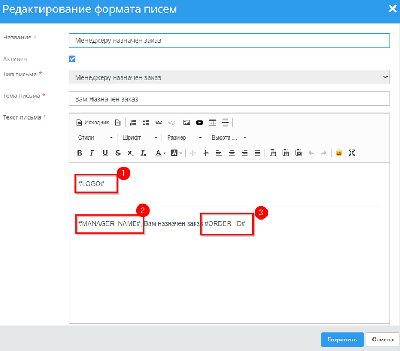Center-align the text
This screenshot has width=400, height=351.
231,153
